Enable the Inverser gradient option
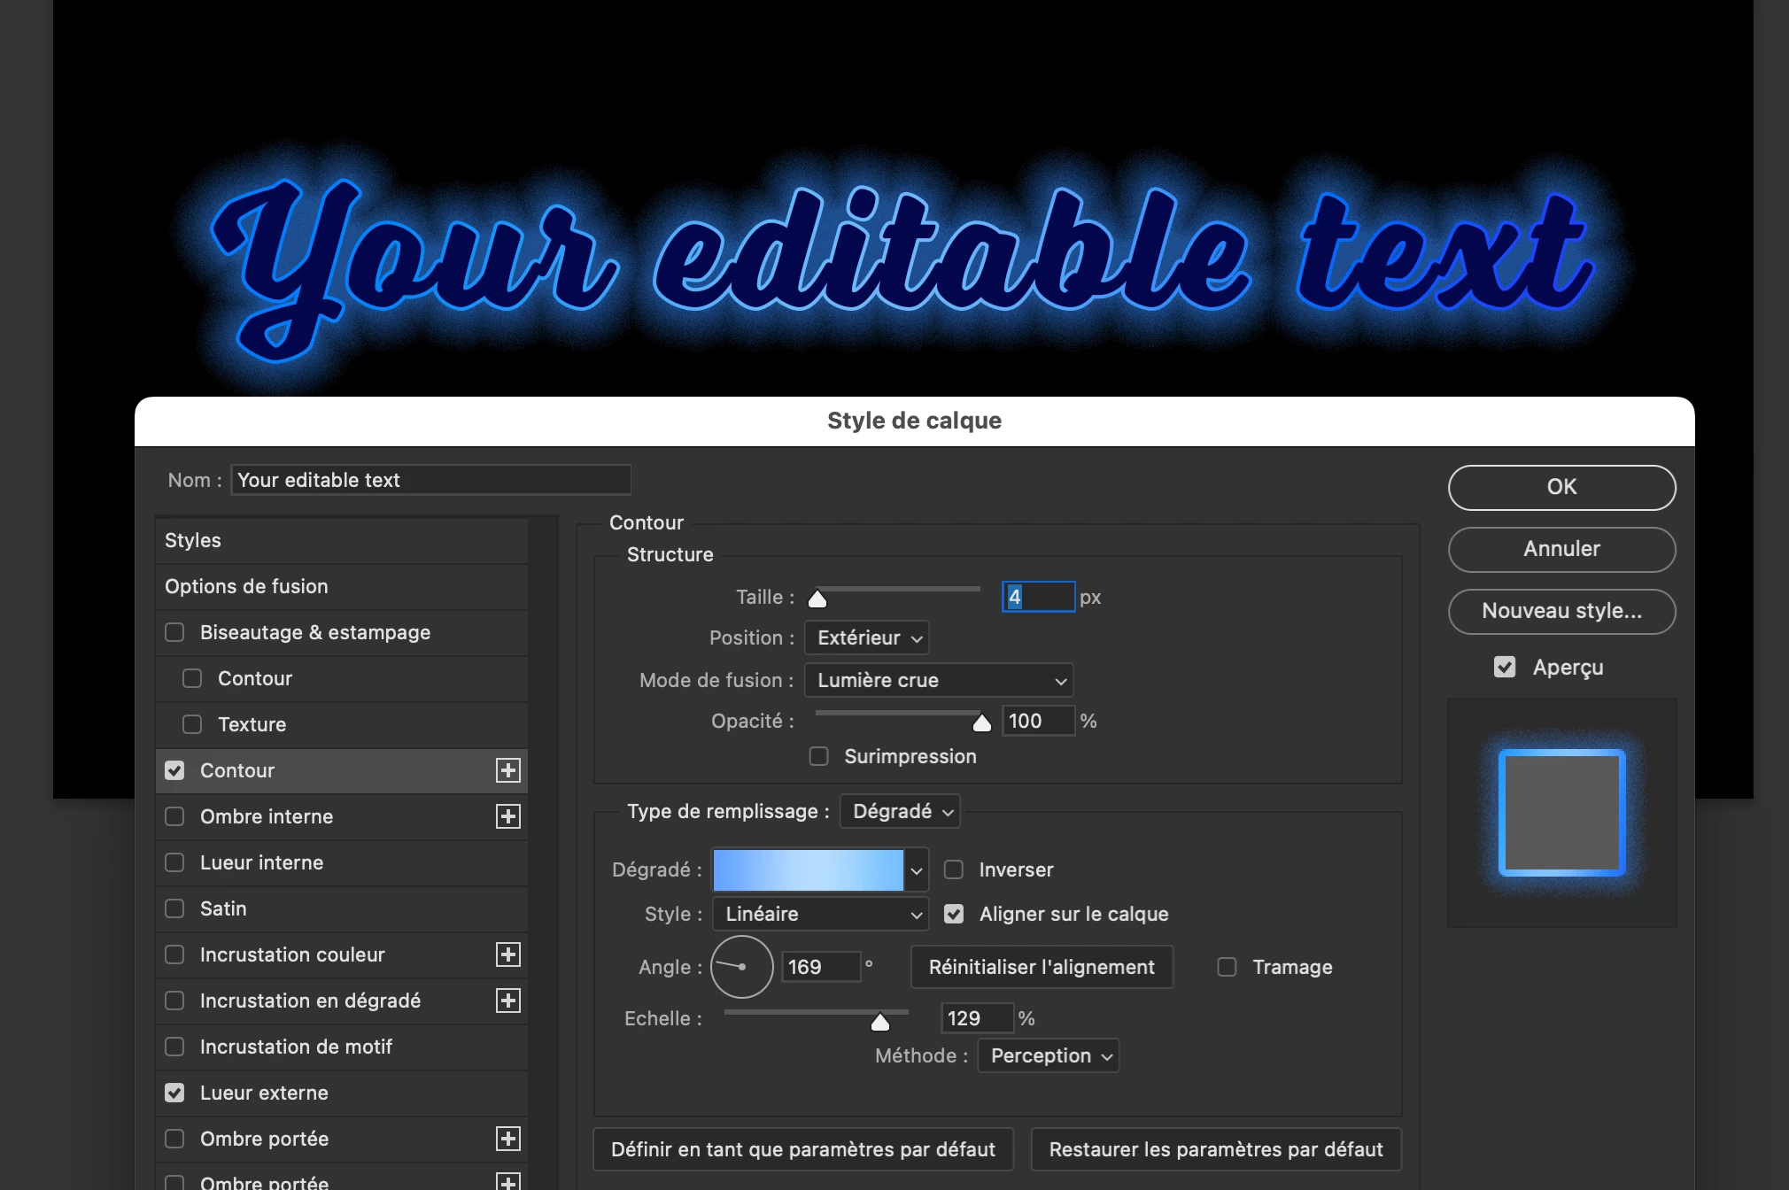The width and height of the screenshot is (1789, 1190). point(954,869)
